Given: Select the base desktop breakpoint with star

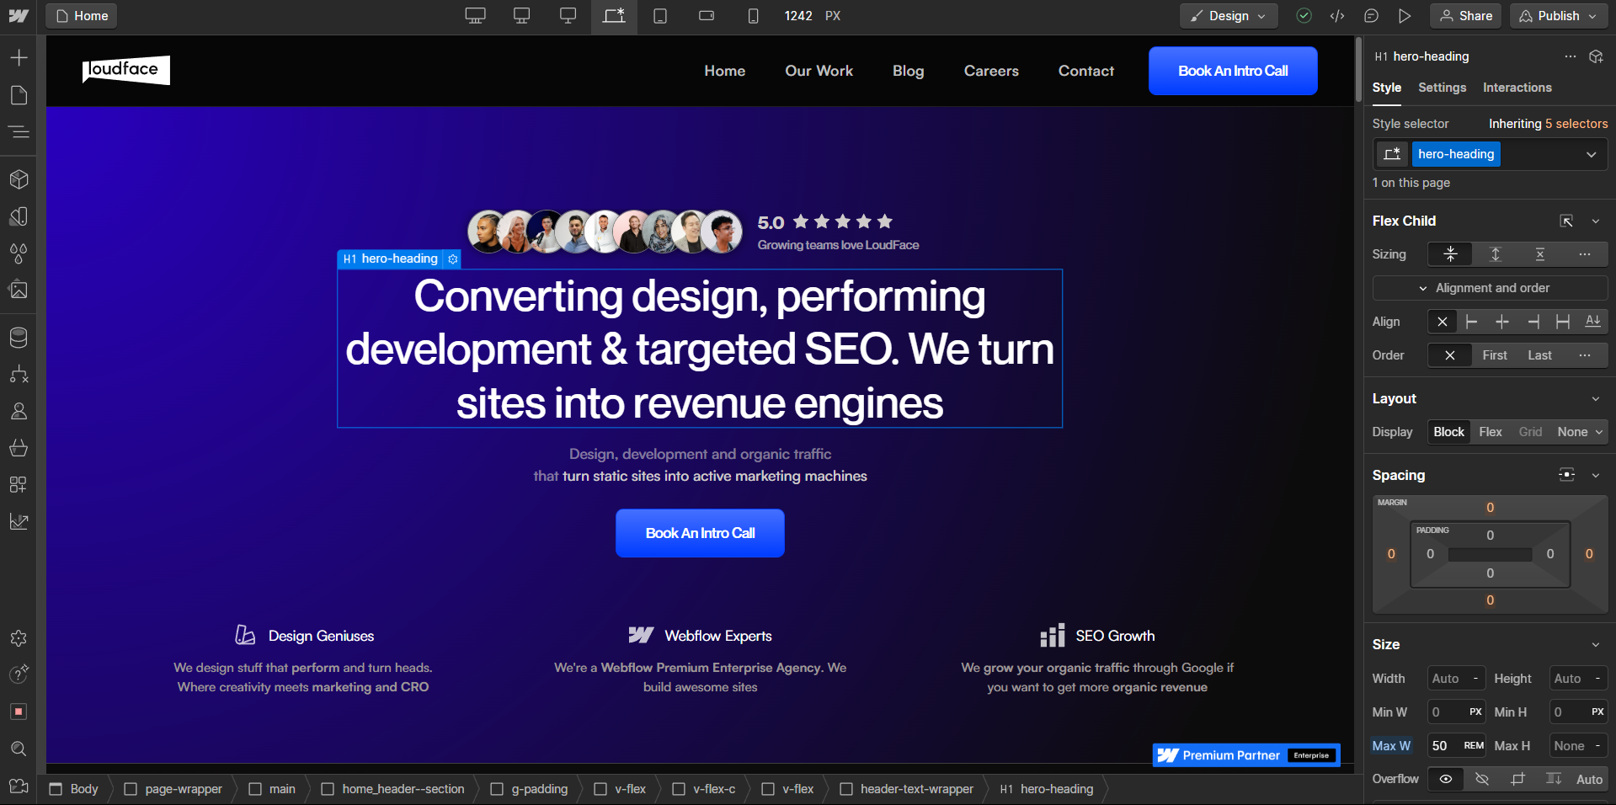Looking at the screenshot, I should pyautogui.click(x=614, y=16).
